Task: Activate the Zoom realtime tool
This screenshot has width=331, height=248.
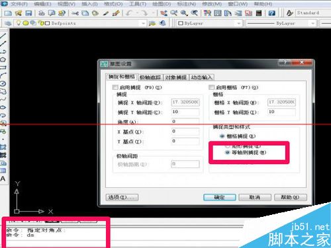Action: (174, 13)
